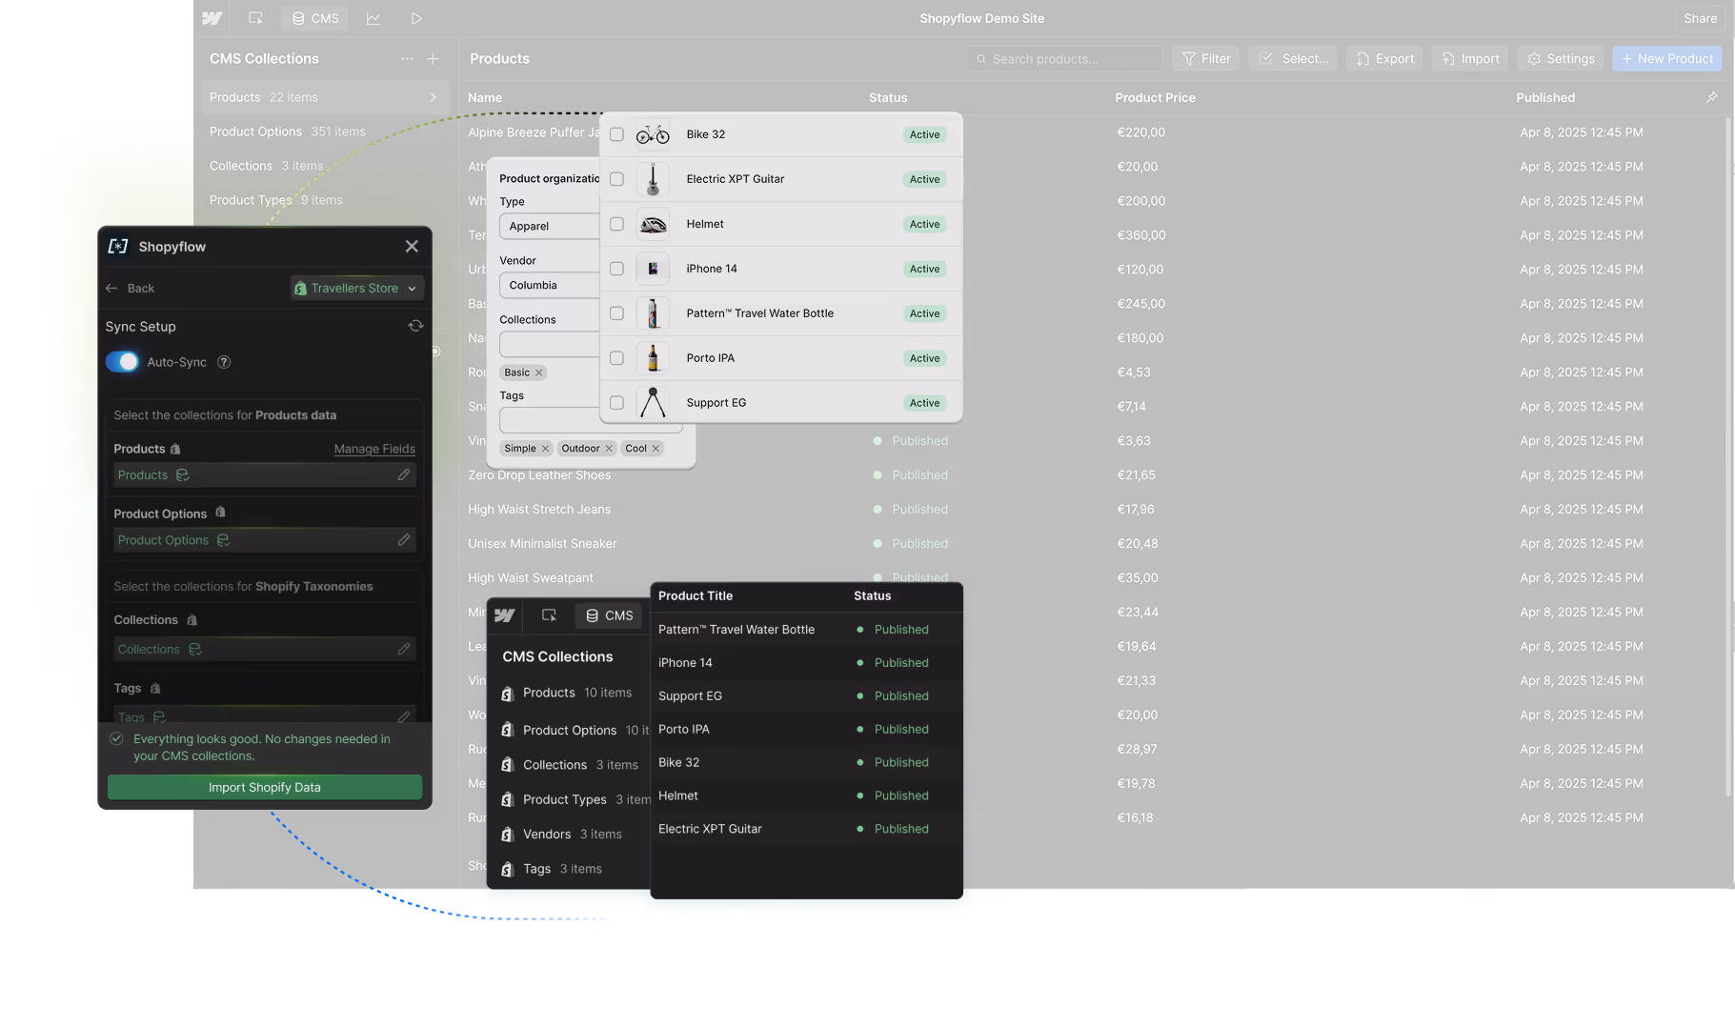Edit the Products collection mapping pencil icon
1735x1027 pixels.
tap(404, 474)
